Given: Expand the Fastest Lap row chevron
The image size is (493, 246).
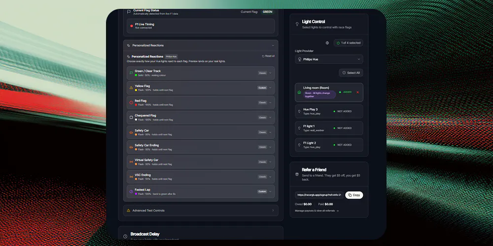Looking at the screenshot, I should [x=270, y=191].
